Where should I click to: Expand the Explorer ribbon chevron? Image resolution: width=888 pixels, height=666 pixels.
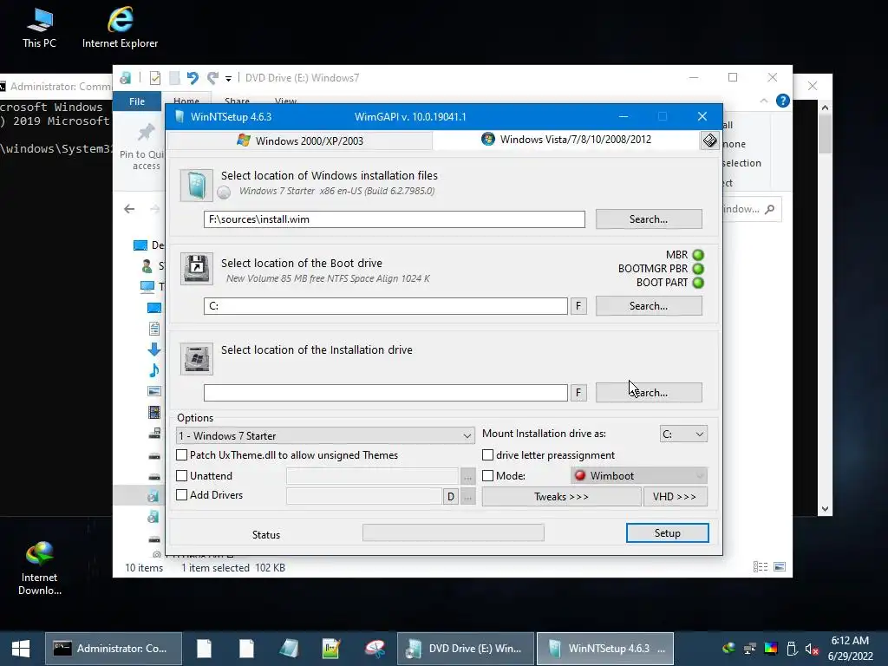(763, 101)
